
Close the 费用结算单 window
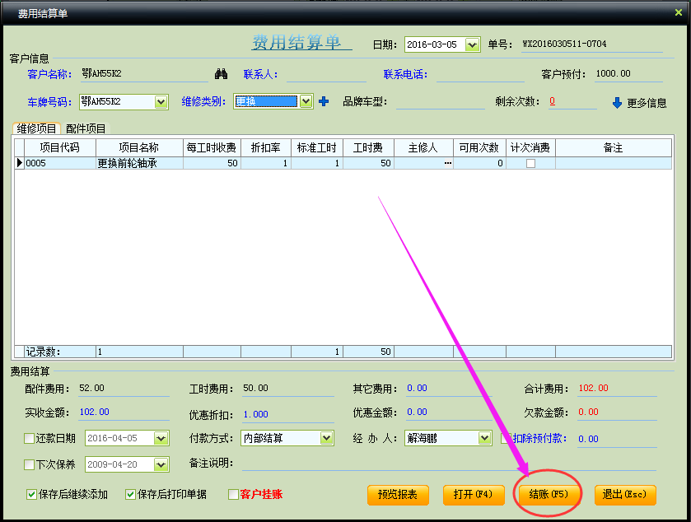678,13
